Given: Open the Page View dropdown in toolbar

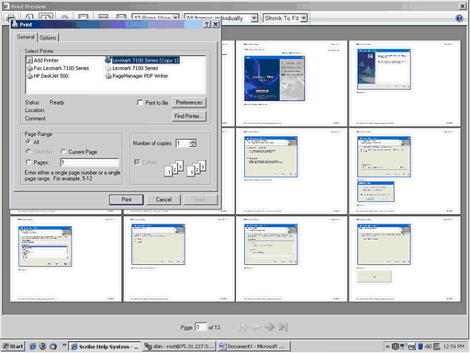Looking at the screenshot, I should (x=175, y=18).
